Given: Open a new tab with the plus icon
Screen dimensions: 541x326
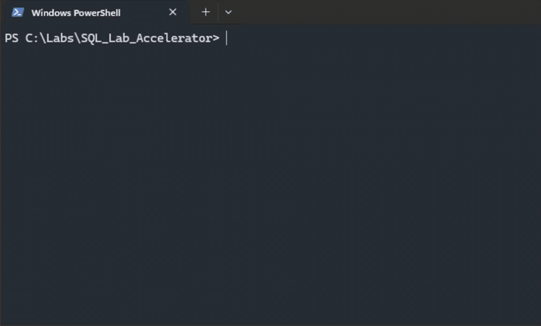Looking at the screenshot, I should click(206, 12).
